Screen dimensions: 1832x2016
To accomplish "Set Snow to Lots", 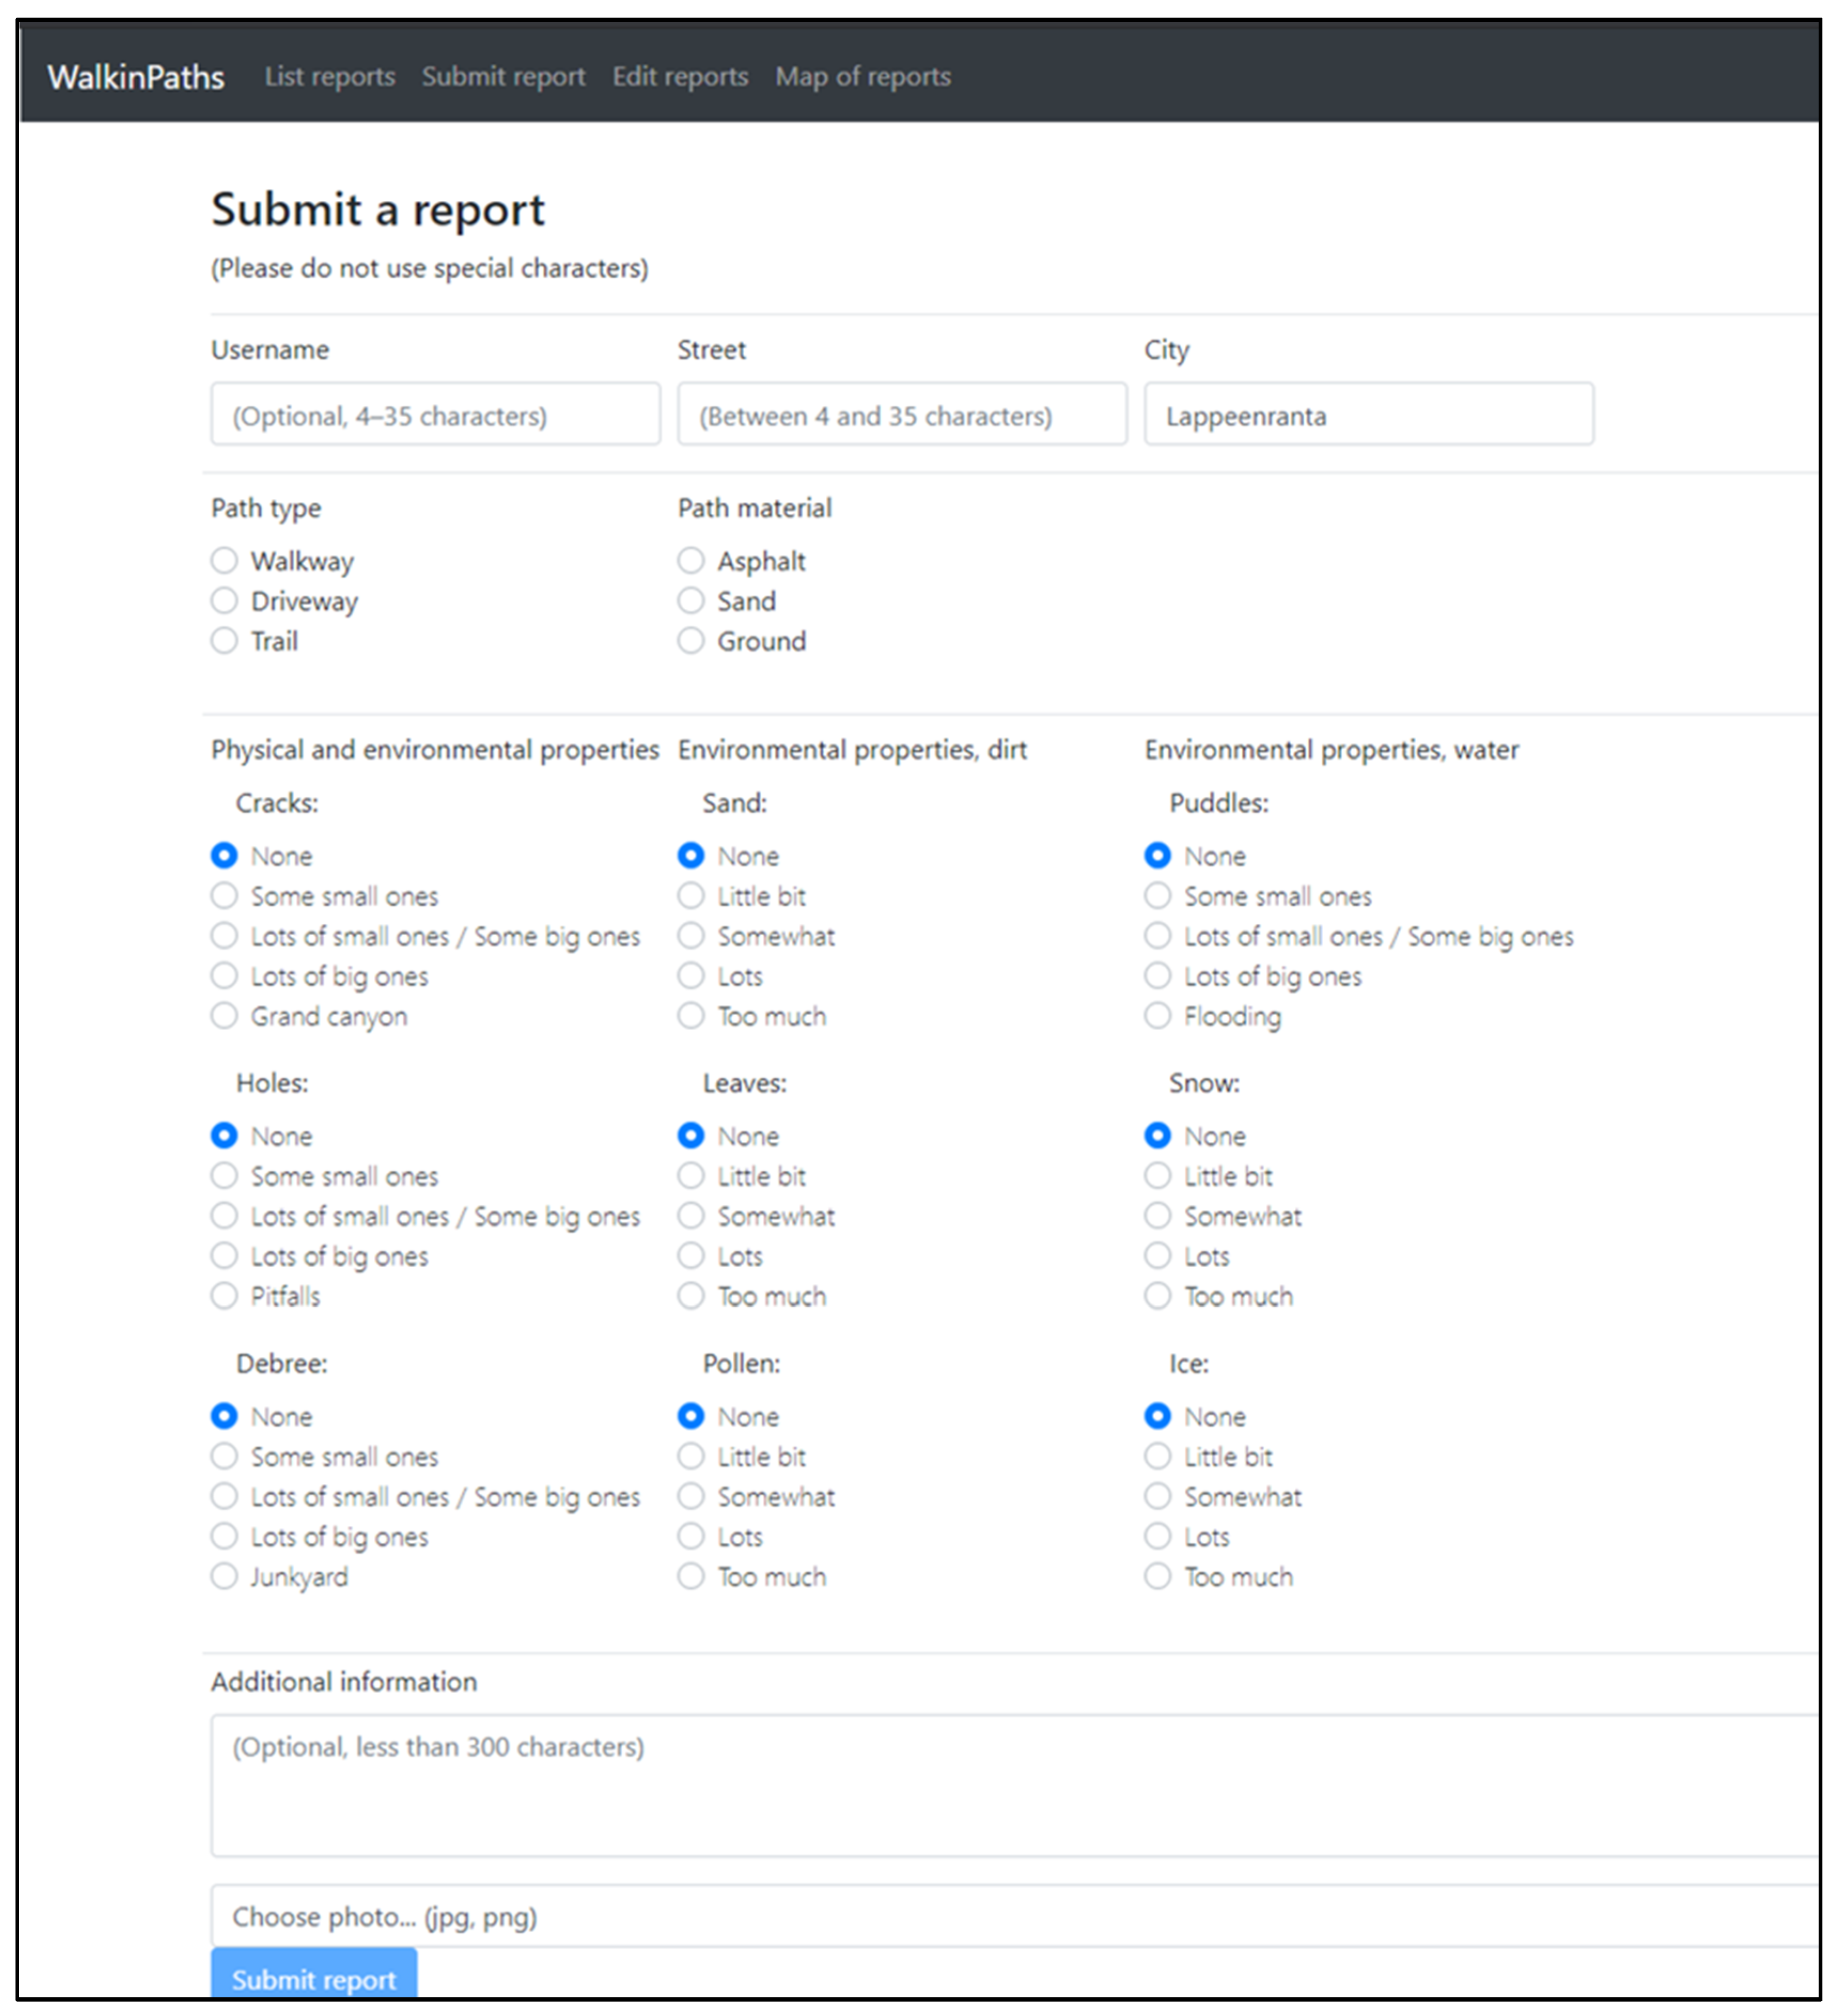I will click(x=1158, y=1256).
